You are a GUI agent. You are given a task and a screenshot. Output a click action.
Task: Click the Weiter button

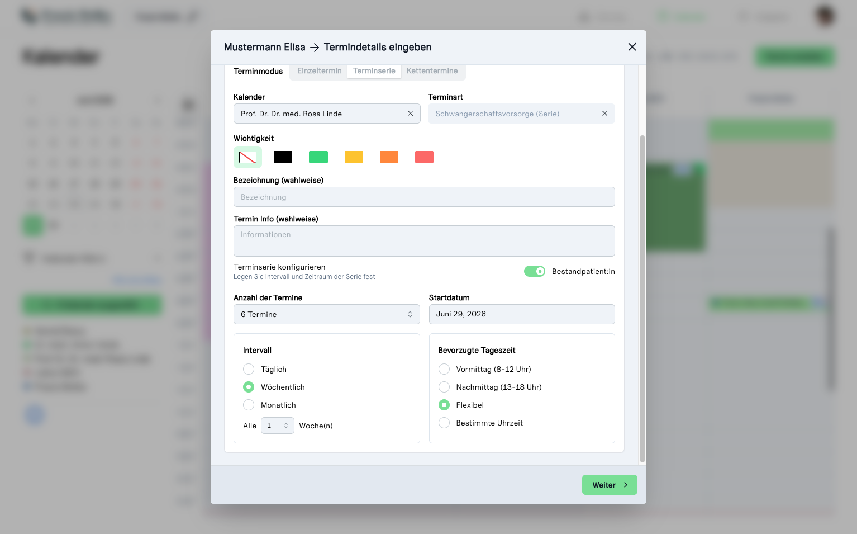tap(610, 485)
